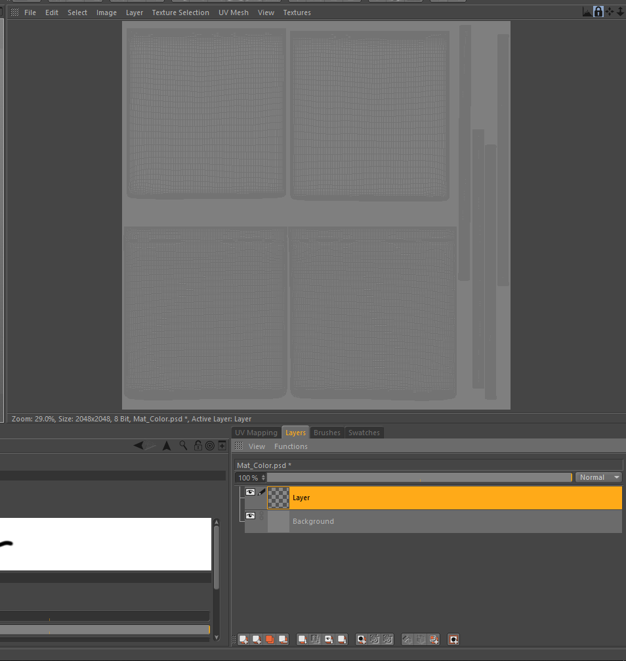Click the 100 % opacity input field

(248, 478)
